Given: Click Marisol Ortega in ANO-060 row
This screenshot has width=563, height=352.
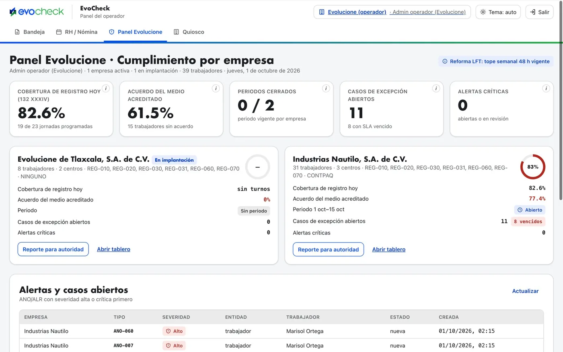Looking at the screenshot, I should click(x=305, y=331).
